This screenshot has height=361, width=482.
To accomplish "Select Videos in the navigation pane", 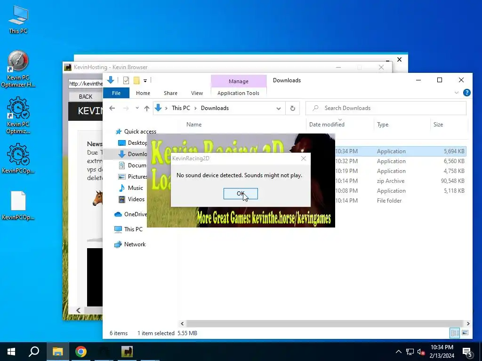I will click(x=132, y=199).
